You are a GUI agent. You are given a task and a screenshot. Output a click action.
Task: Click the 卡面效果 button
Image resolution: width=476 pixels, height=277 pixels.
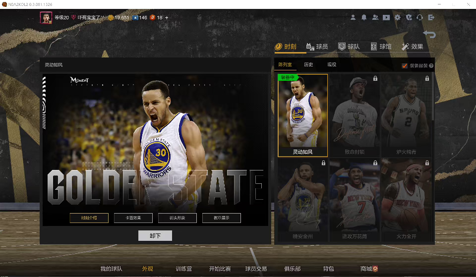(x=133, y=218)
